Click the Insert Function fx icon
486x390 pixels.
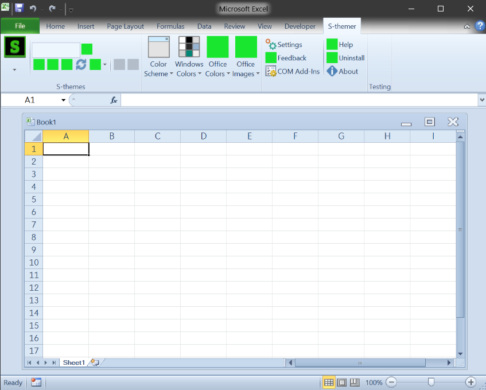114,100
